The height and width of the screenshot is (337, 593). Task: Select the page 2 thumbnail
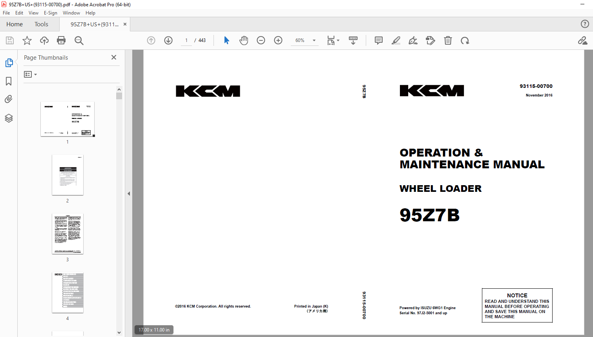tap(68, 175)
